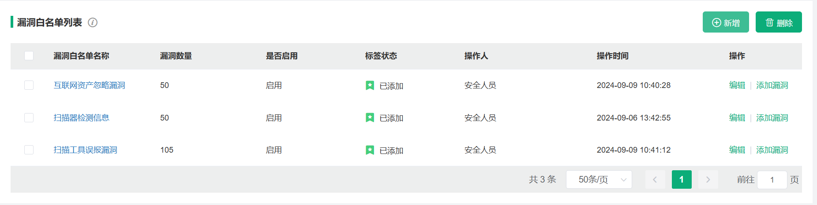The width and height of the screenshot is (817, 205).
Task: Click the 新增 button with plus icon
Action: 726,22
